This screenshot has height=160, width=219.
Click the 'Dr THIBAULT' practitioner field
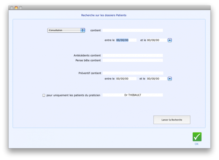(x=133, y=95)
